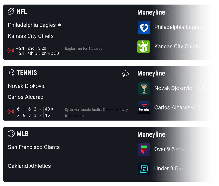Open the San Francisco Giants team link

[34, 147]
